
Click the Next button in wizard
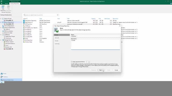(101, 70)
